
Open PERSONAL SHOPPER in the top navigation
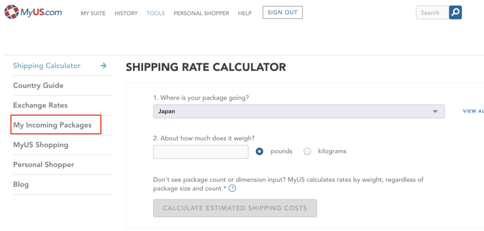coord(201,13)
